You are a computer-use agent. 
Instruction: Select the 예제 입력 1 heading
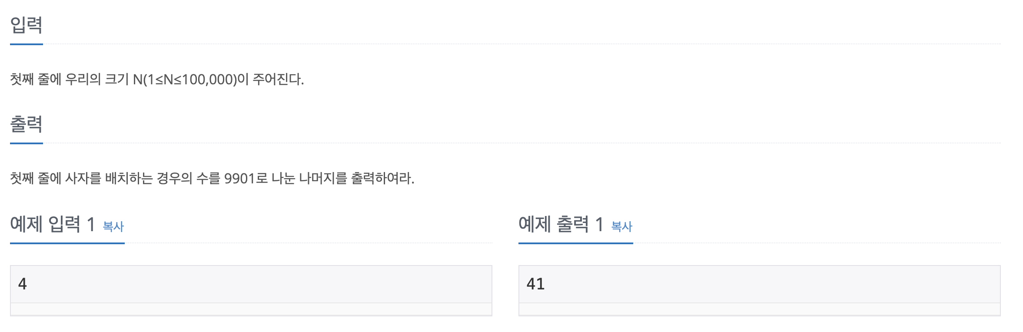coord(53,224)
